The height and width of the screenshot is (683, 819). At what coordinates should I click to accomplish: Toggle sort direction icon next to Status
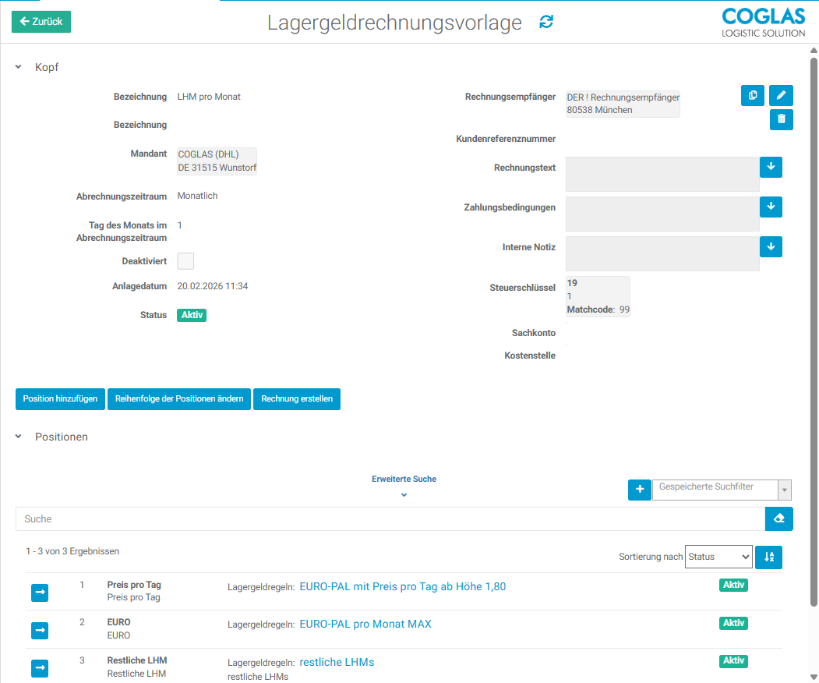769,557
